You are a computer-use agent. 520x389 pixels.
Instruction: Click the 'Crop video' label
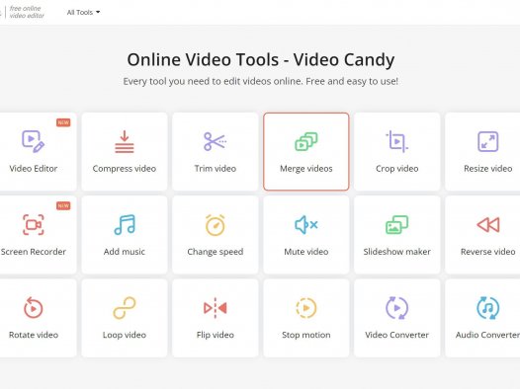click(397, 169)
